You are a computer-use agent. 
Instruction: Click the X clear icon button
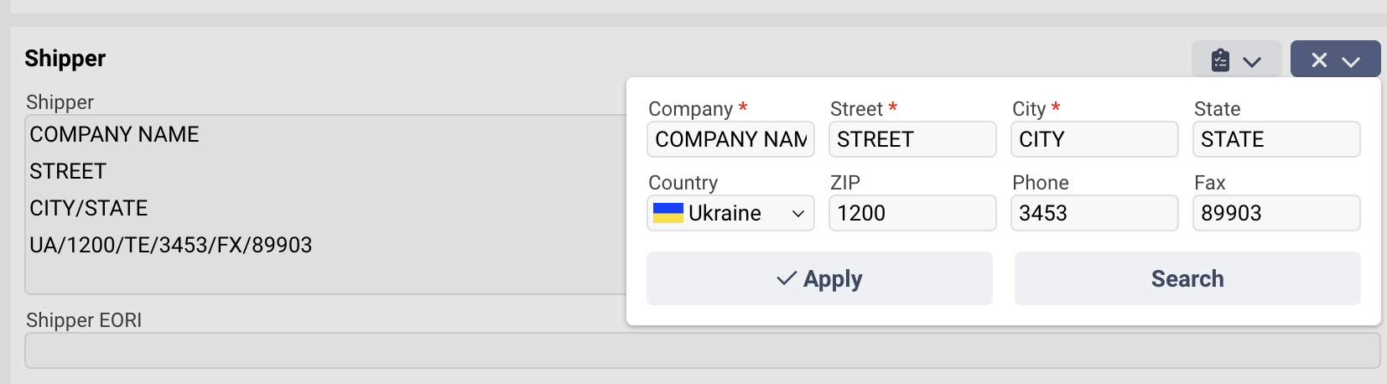click(1319, 60)
